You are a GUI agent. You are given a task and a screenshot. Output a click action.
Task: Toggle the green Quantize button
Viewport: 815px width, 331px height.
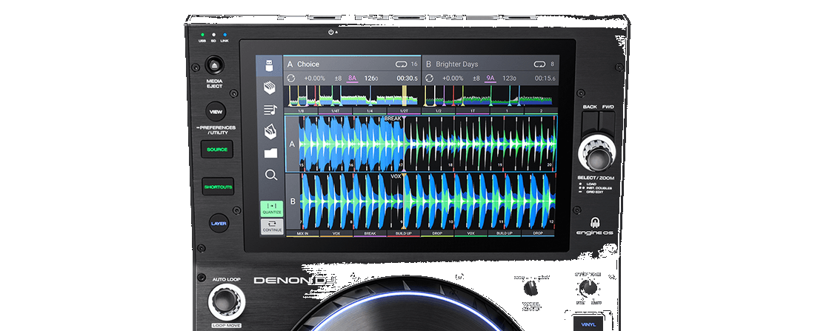[x=272, y=208]
